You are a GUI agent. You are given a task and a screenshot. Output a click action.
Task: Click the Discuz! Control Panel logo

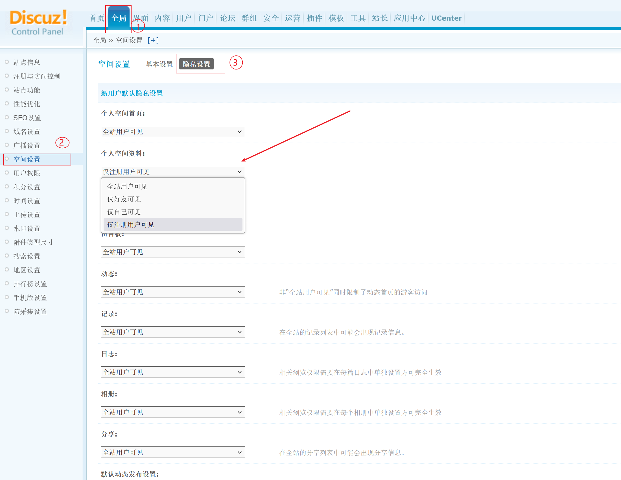(38, 23)
